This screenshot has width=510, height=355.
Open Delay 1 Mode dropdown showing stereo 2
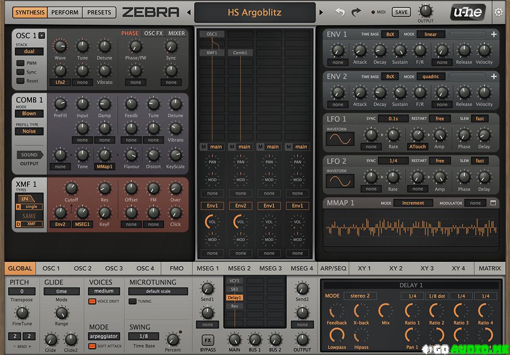coord(360,296)
